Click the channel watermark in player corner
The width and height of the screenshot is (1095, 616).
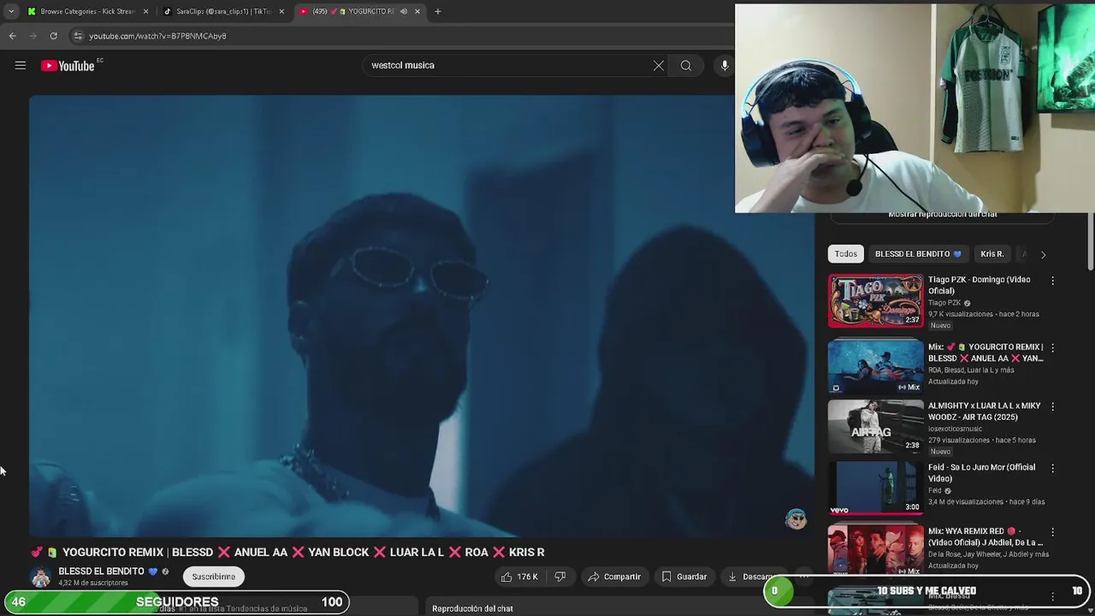[796, 518]
